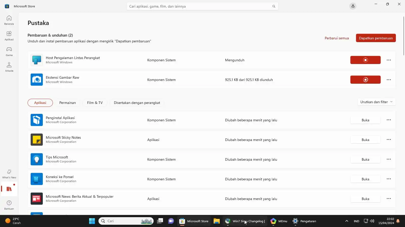This screenshot has width=405, height=227.
Task: Click the Perbarui semua link
Action: coord(337,38)
